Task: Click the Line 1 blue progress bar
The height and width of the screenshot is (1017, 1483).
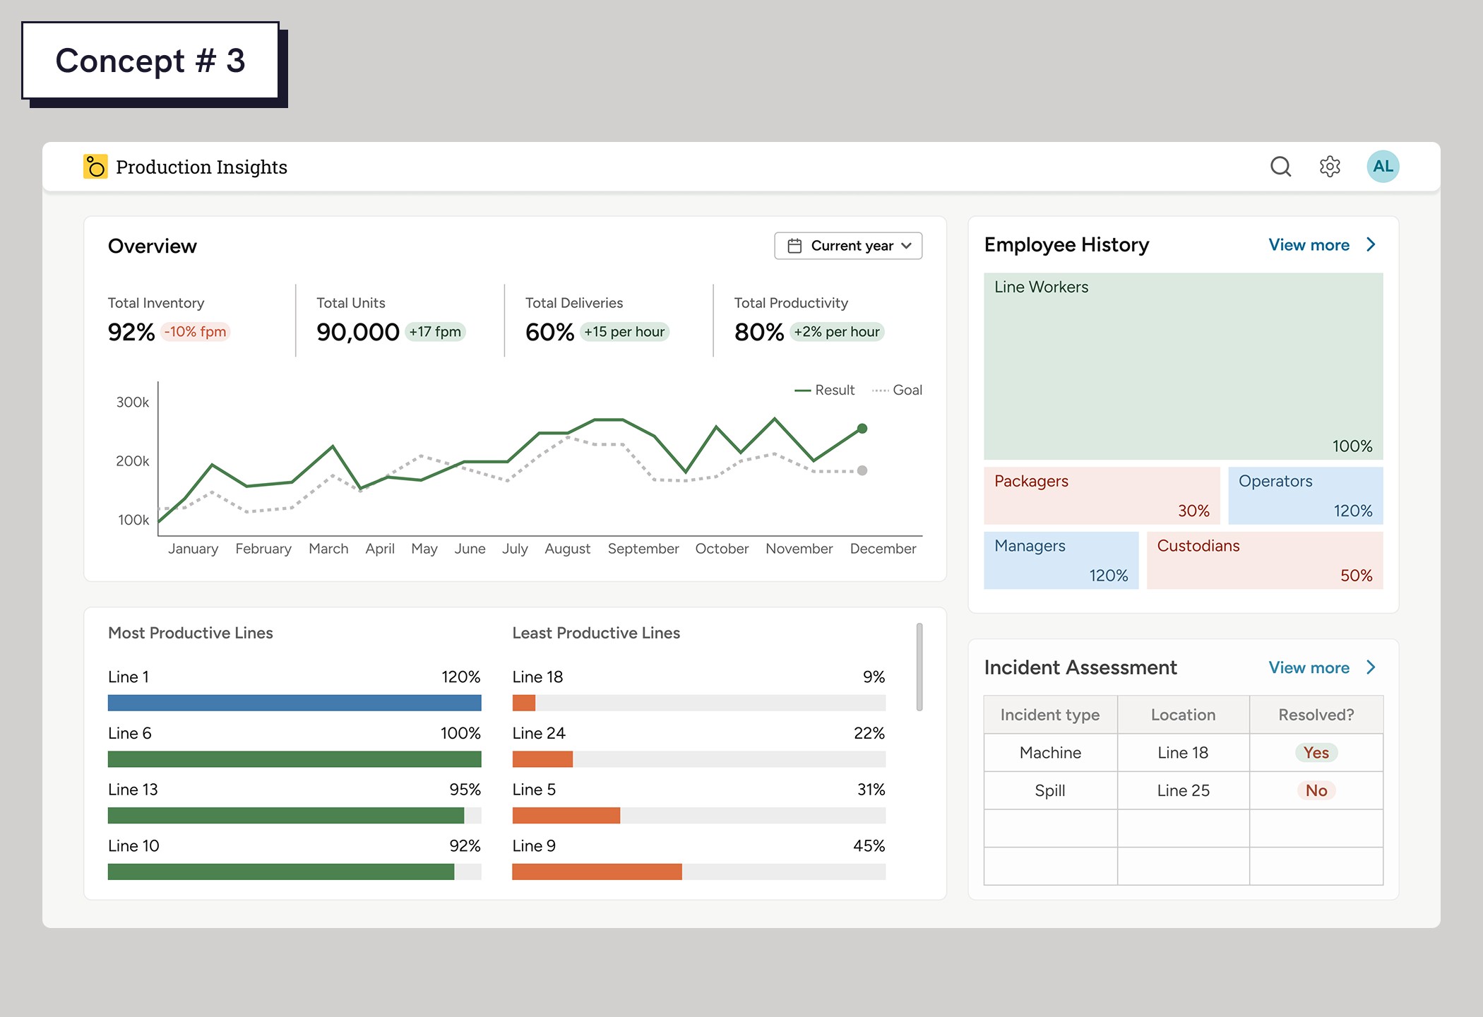Action: (294, 703)
